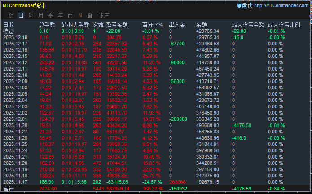Click the 总手数 column header
The height and width of the screenshot is (194, 312).
click(x=47, y=25)
